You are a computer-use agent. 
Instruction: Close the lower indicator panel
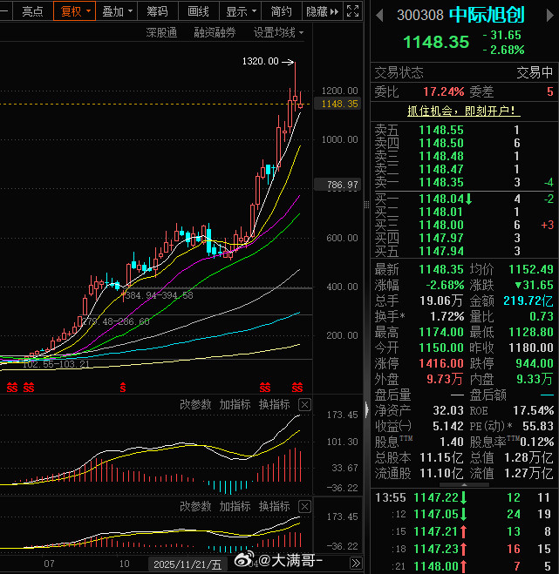click(304, 506)
